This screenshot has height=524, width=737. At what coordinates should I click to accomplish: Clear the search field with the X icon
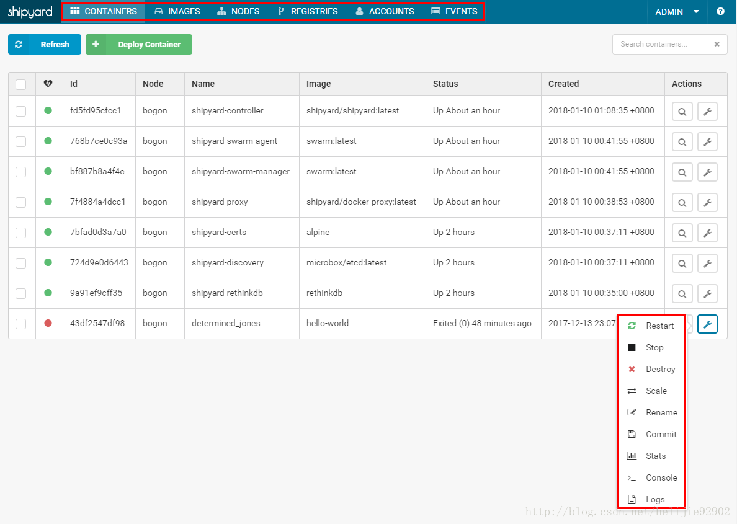point(717,44)
